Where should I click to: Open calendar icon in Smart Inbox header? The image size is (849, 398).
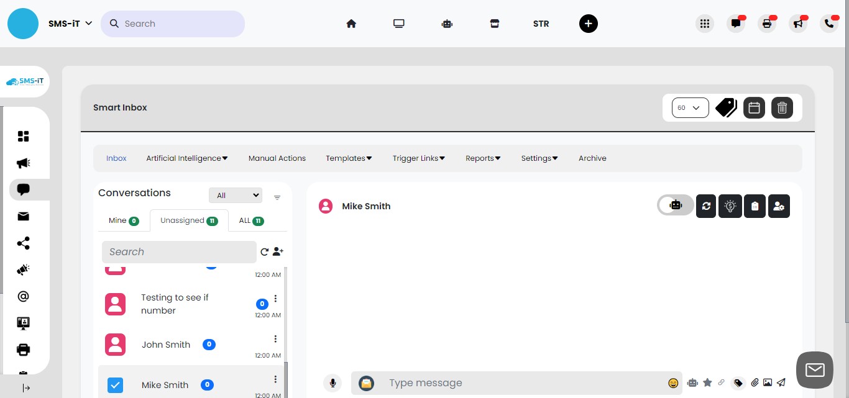click(x=755, y=107)
